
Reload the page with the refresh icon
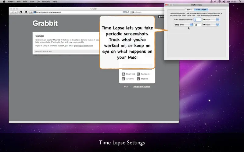click(x=128, y=12)
